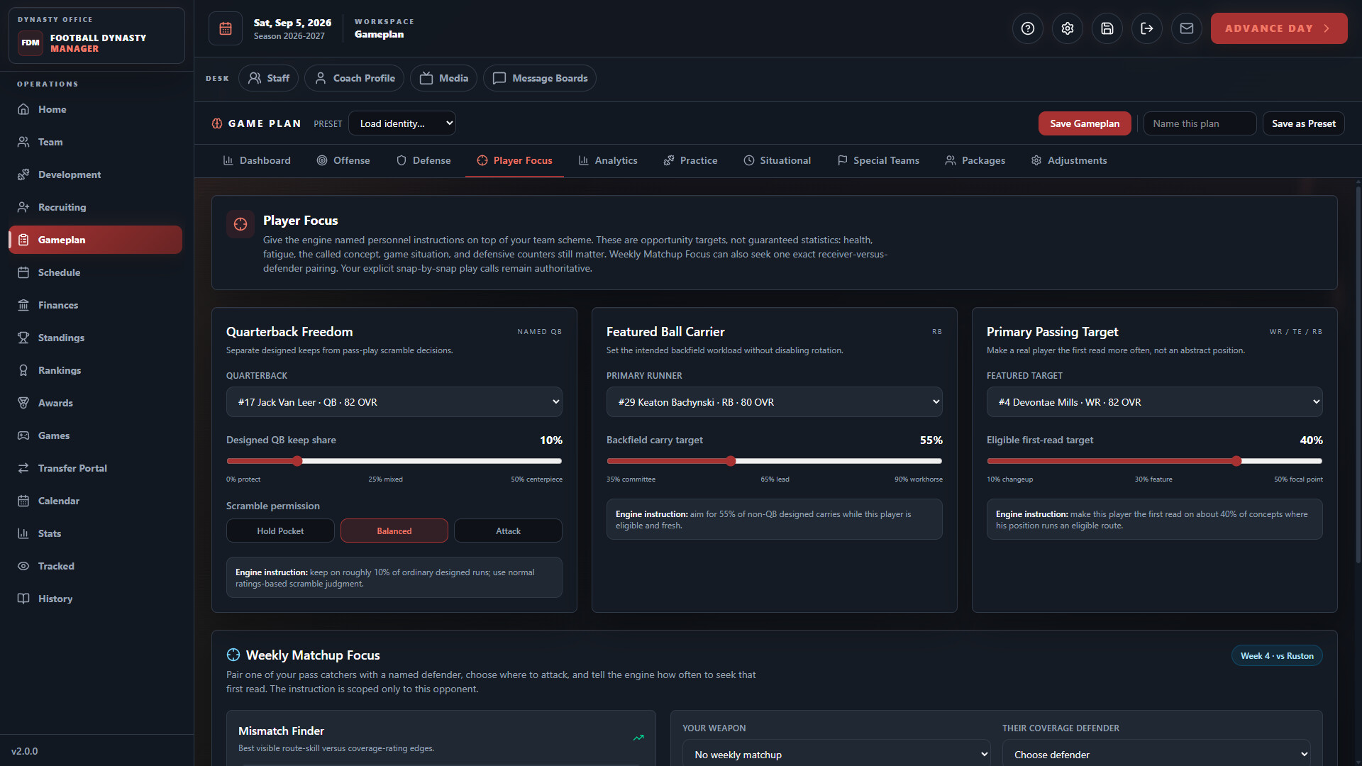Open the calendar icon beside the date
The image size is (1362, 766).
pos(226,28)
